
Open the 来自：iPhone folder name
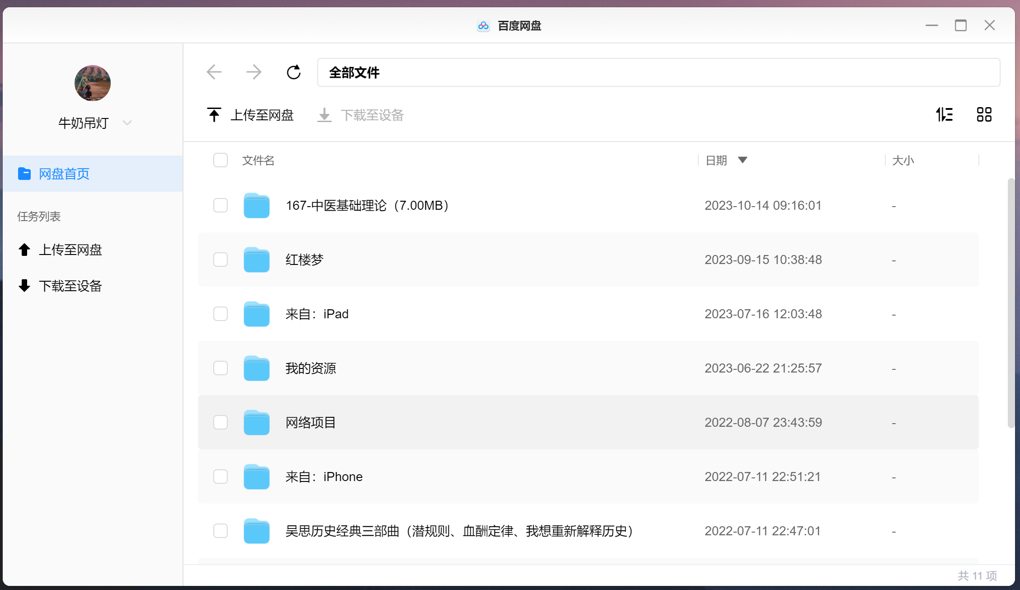pos(324,477)
